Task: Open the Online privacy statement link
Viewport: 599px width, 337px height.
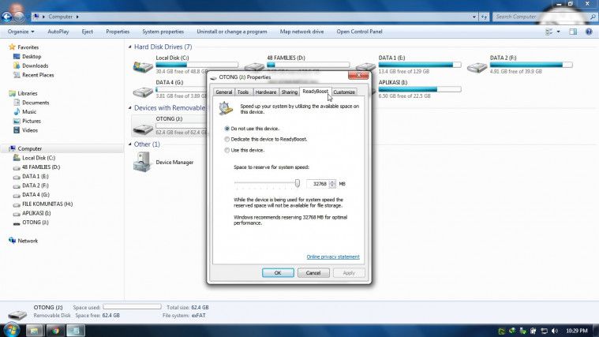Action: pos(333,256)
